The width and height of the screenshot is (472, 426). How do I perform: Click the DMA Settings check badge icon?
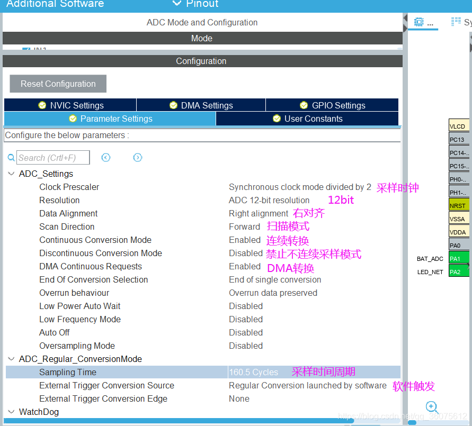[x=173, y=105]
